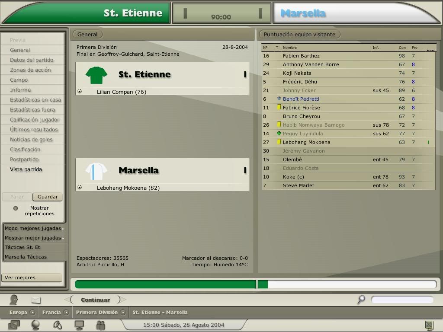Open the Puntuación equipo visitante panel selector
The image size is (443, 332).
click(x=300, y=35)
